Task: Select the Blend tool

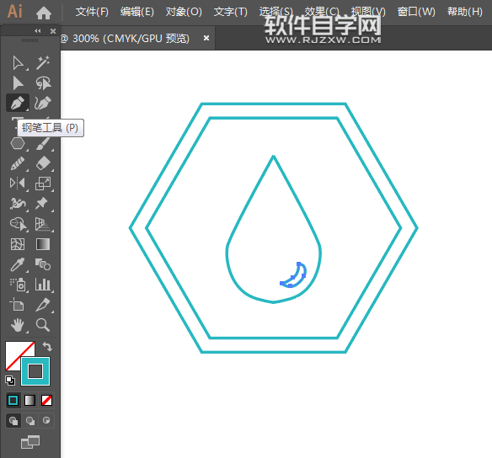Action: [x=43, y=264]
